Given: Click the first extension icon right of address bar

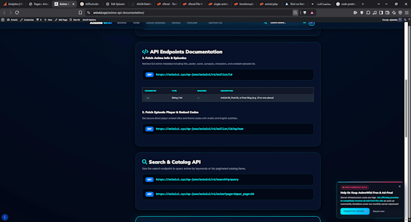Looking at the screenshot, I should click(355, 13).
